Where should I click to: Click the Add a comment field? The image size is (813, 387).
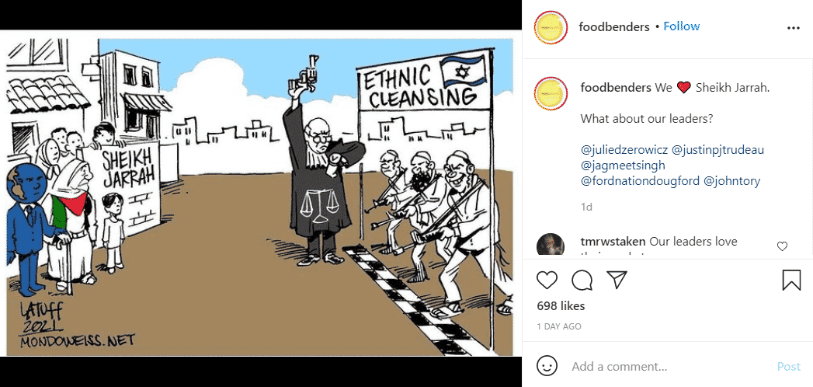669,367
